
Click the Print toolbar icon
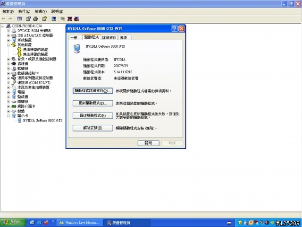tap(35, 19)
